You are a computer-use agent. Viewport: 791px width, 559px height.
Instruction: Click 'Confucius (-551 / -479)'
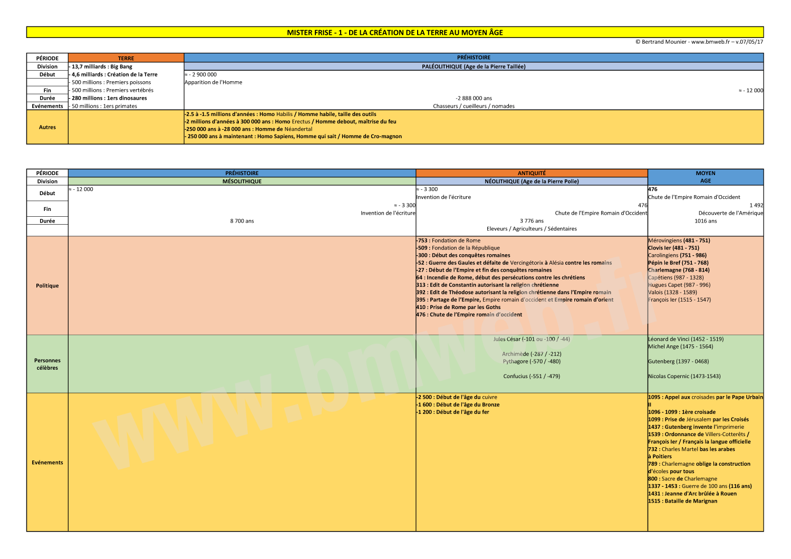532,376
